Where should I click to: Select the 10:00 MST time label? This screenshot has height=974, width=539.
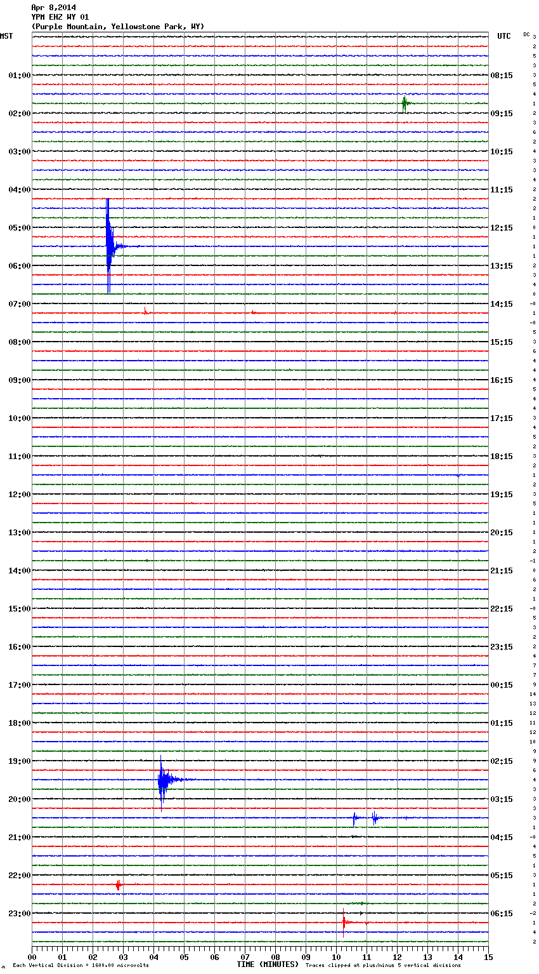pos(19,418)
